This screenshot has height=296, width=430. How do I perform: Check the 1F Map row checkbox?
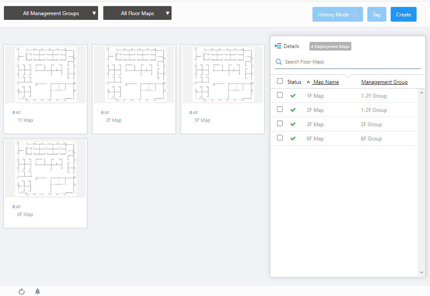point(280,95)
